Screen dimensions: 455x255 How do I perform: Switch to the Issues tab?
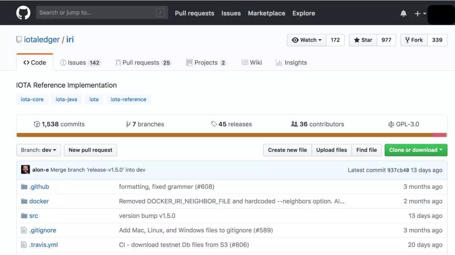click(x=80, y=62)
